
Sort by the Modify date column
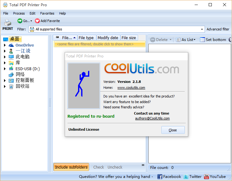108,38
